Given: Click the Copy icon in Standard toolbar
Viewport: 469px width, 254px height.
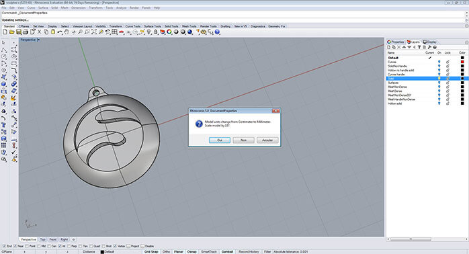Looking at the screenshot, I should pyautogui.click(x=46, y=32).
